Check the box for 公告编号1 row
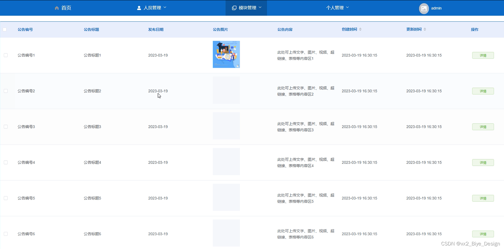 tap(6, 55)
